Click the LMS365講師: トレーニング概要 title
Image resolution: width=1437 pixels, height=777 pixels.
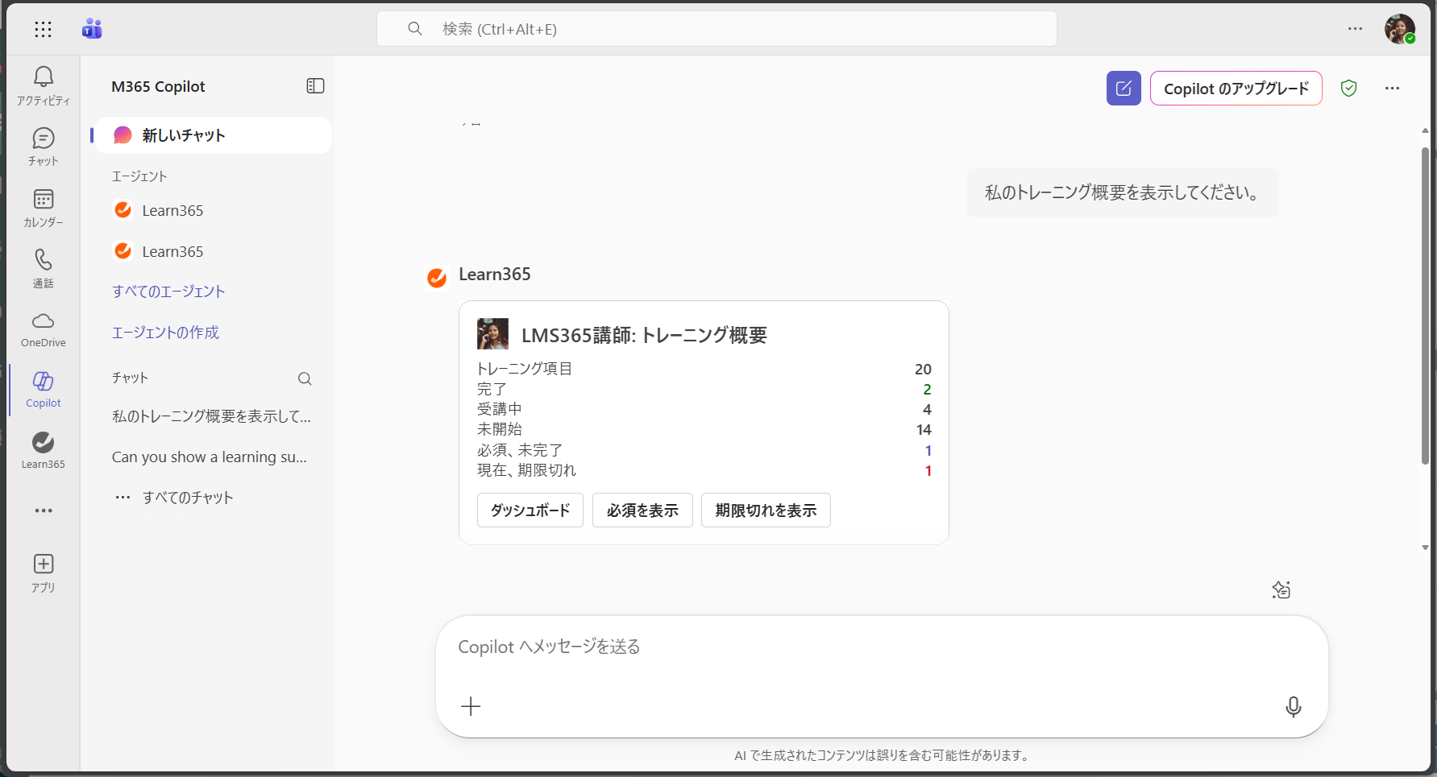(644, 335)
